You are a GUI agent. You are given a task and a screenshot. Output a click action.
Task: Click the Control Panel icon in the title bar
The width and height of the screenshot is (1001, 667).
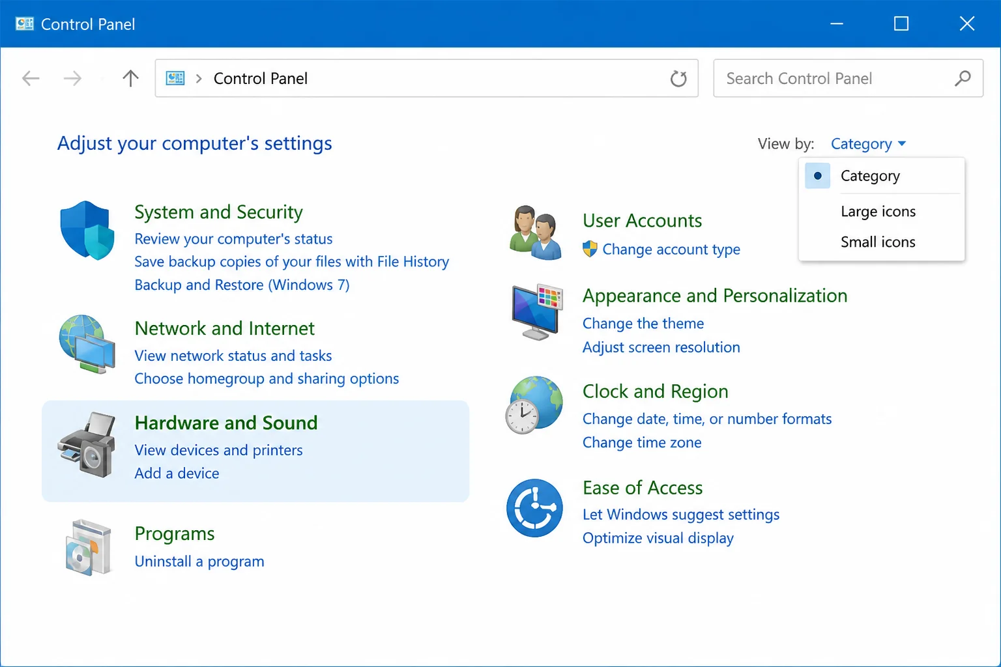click(25, 24)
